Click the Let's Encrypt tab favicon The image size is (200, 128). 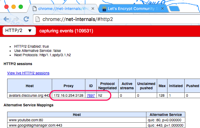[x=104, y=9]
